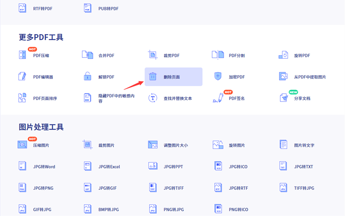Image resolution: width=345 pixels, height=216 pixels.
Task: Open the 加密PDF shield icon
Action: pyautogui.click(x=218, y=76)
